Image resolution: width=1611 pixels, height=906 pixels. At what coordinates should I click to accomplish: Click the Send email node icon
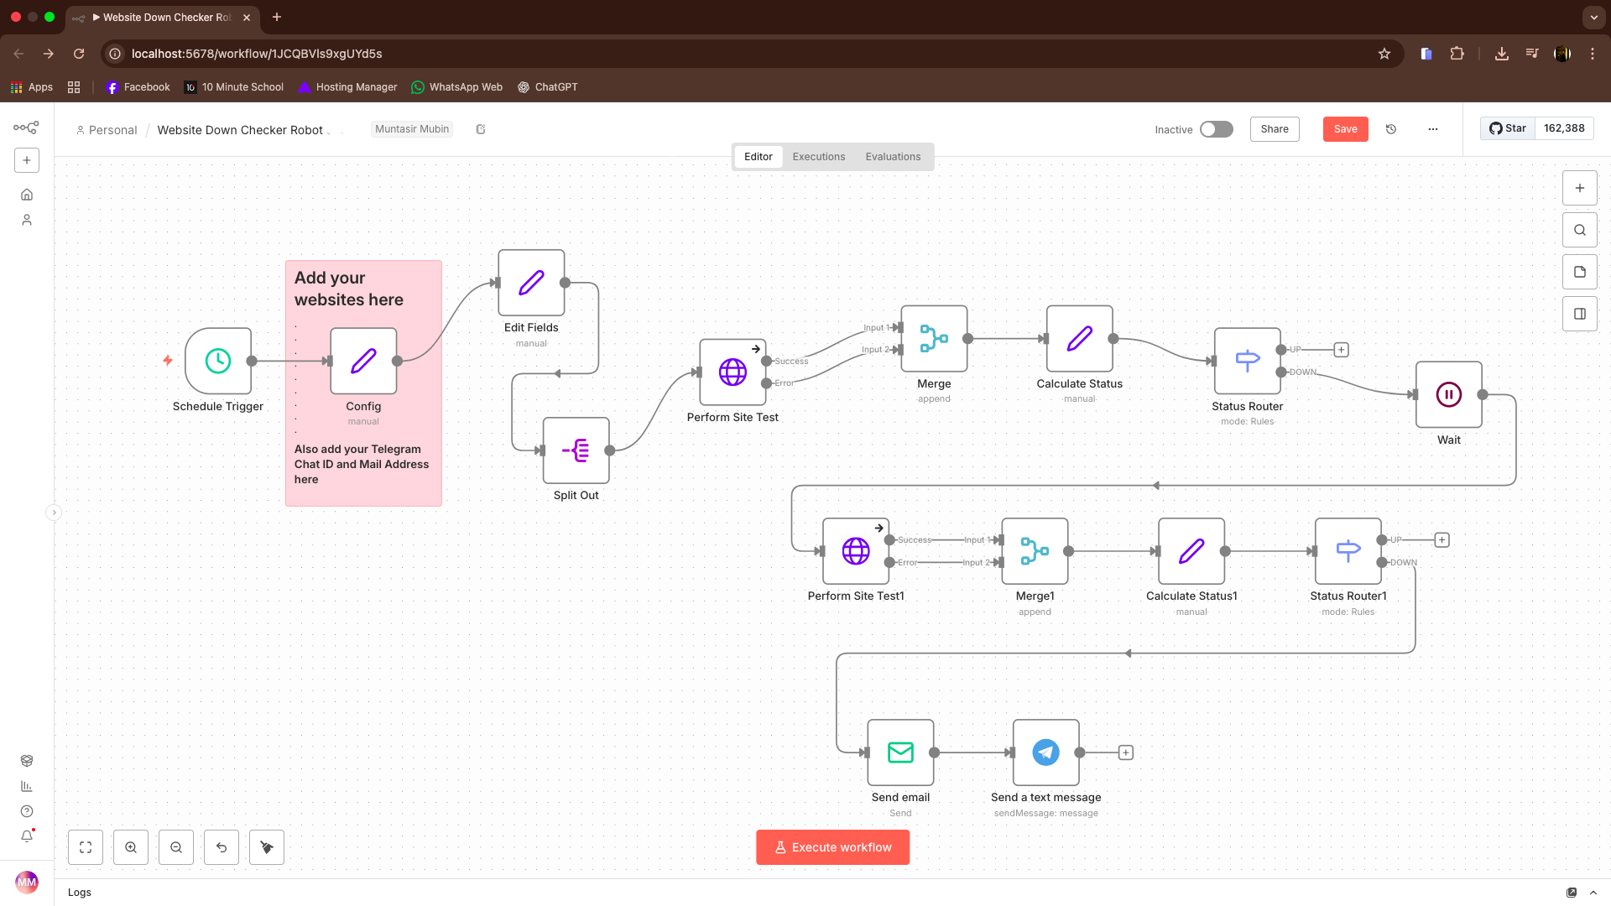click(900, 752)
